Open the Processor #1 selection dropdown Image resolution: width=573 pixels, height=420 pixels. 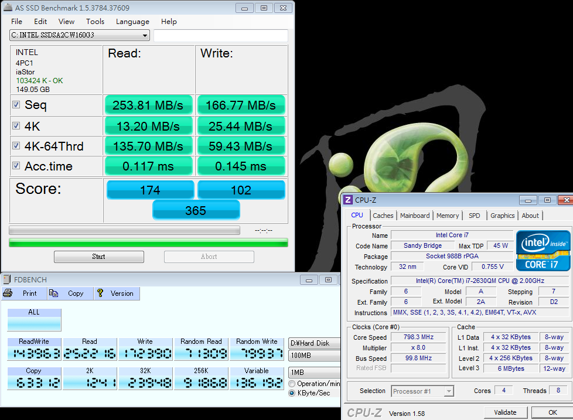point(422,391)
